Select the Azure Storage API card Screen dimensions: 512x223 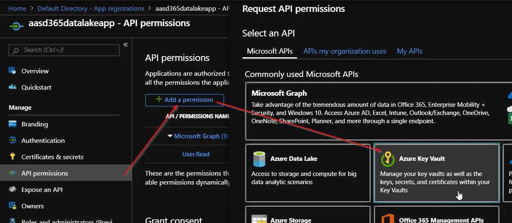[x=308, y=215]
